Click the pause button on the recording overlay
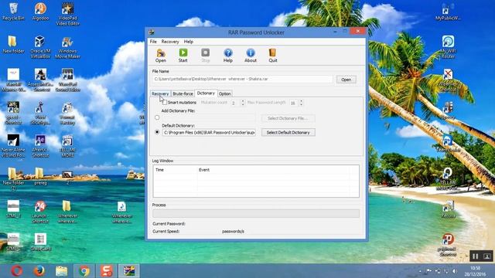The width and height of the screenshot is (495, 278). click(x=475, y=256)
